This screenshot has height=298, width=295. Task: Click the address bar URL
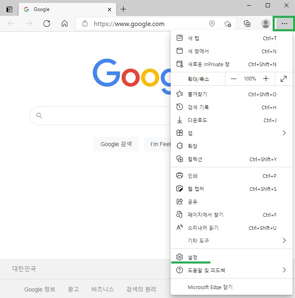coord(129,24)
